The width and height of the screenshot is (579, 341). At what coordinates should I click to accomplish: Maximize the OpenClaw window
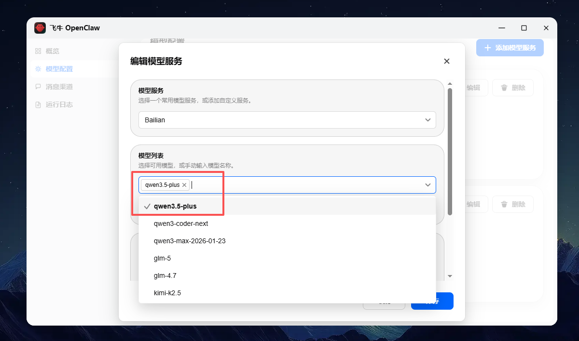(524, 28)
